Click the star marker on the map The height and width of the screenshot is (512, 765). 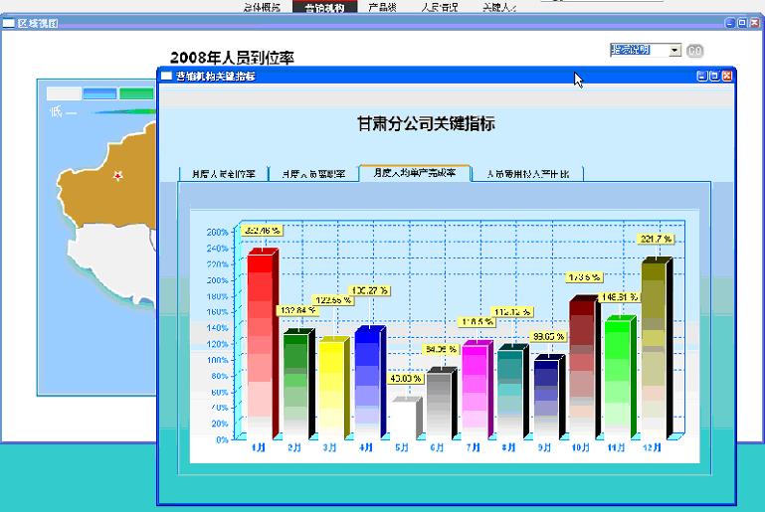pyautogui.click(x=118, y=176)
